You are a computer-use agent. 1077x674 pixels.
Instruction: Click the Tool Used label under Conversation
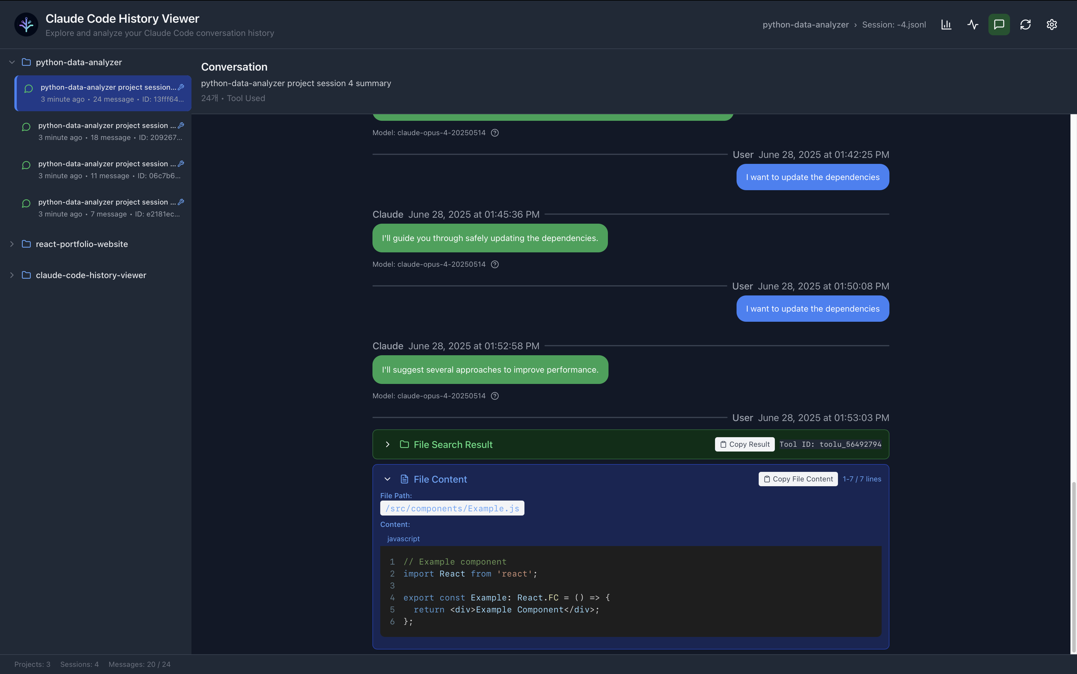[246, 98]
